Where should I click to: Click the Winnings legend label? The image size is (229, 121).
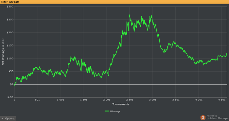pyautogui.click(x=115, y=112)
